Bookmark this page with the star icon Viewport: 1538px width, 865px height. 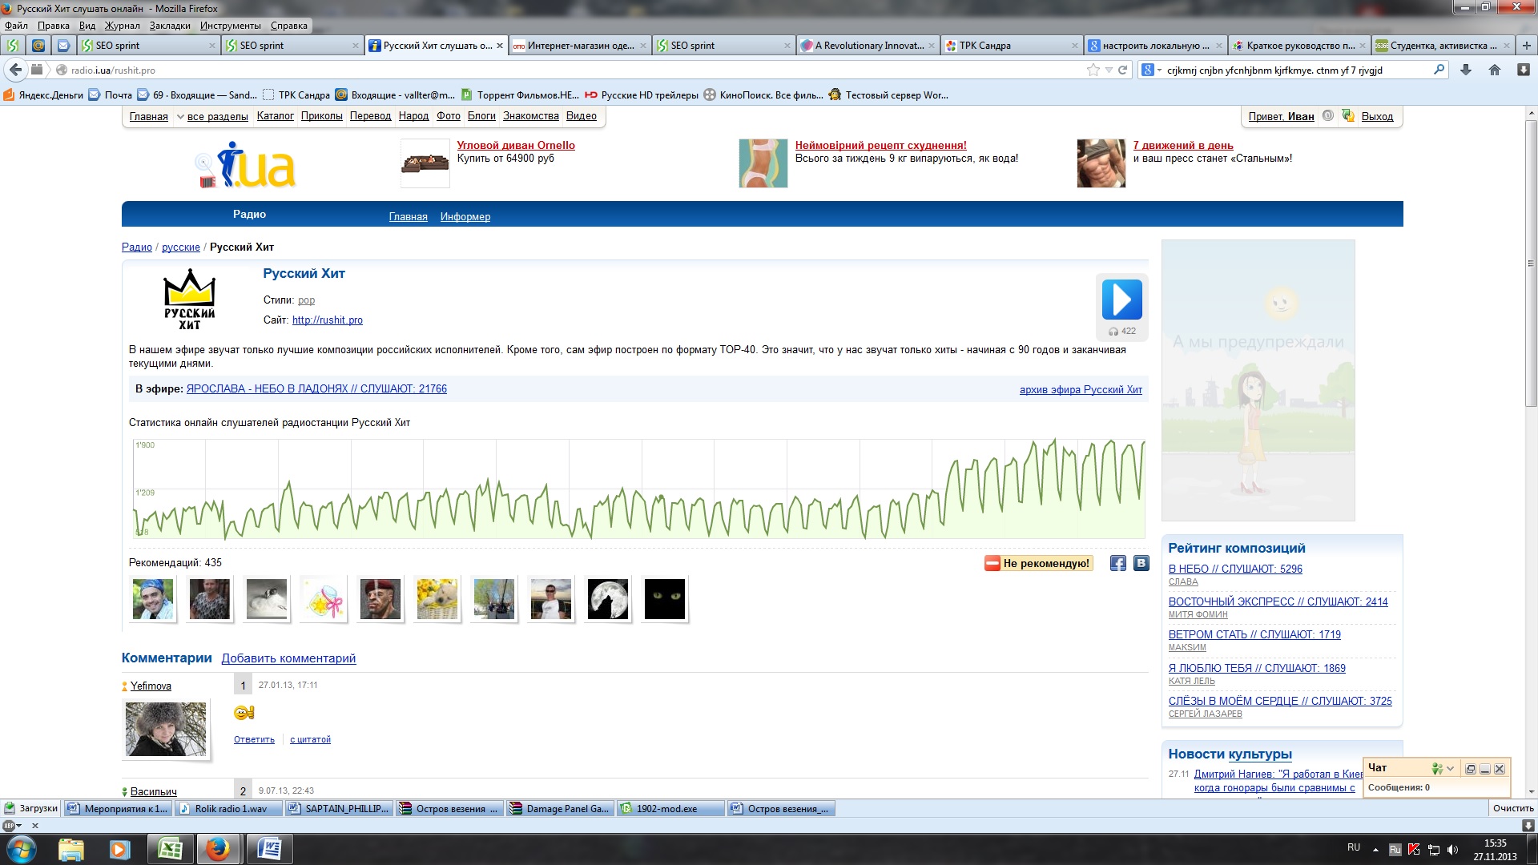click(1093, 70)
